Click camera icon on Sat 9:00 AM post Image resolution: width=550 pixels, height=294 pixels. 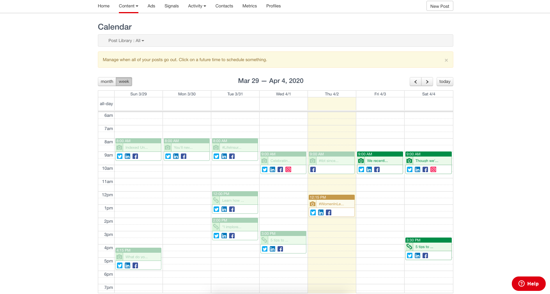click(409, 161)
